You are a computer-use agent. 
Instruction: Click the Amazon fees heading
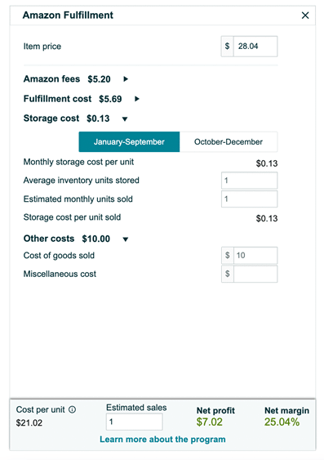(x=51, y=79)
